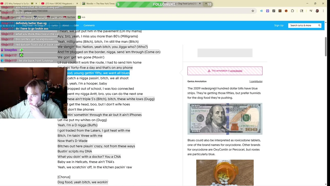Close the Why Fentanyl YouTube tab
Viewport: 330px width, 186px height.
36,4
